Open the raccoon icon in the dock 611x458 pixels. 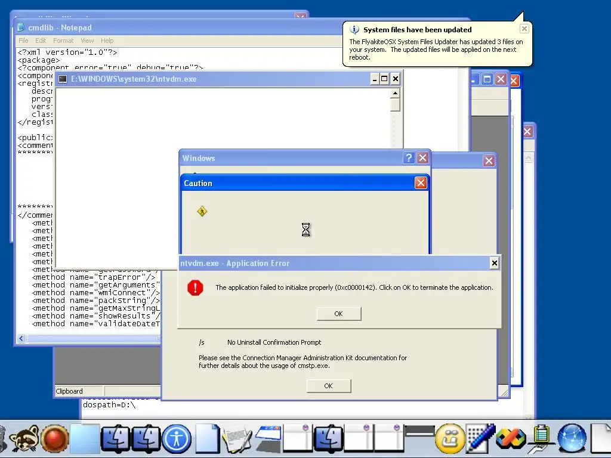click(x=24, y=440)
